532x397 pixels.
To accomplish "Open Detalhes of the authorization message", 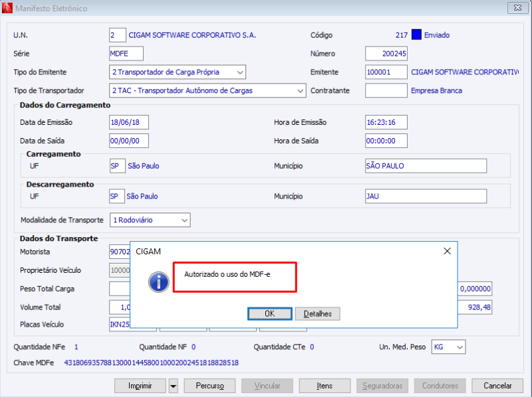I will point(318,313).
